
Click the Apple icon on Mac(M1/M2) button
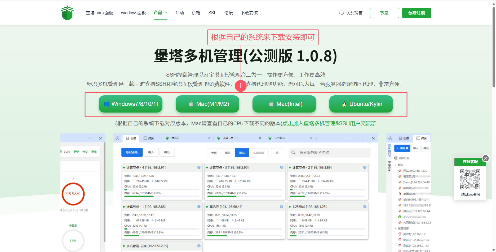point(191,104)
